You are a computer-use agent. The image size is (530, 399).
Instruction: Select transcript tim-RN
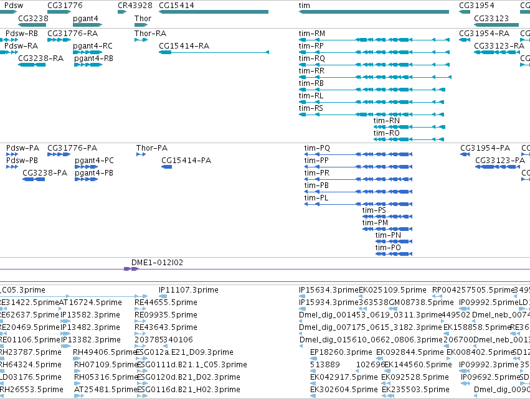409,128
